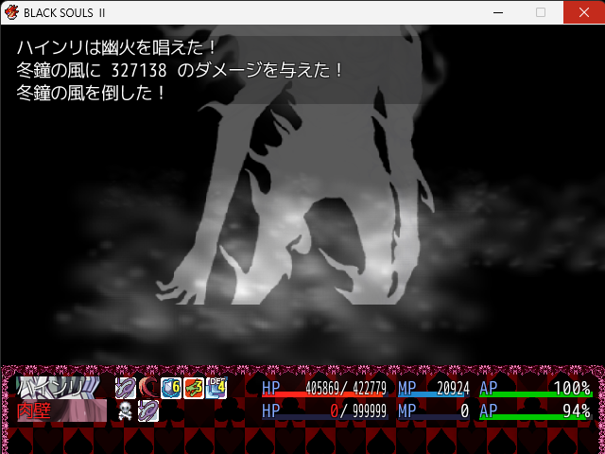This screenshot has height=454, width=605.
Task: Click the DEF buff icon numbered 4
Action: [x=216, y=388]
